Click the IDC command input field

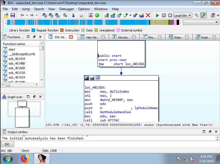coord(117,144)
